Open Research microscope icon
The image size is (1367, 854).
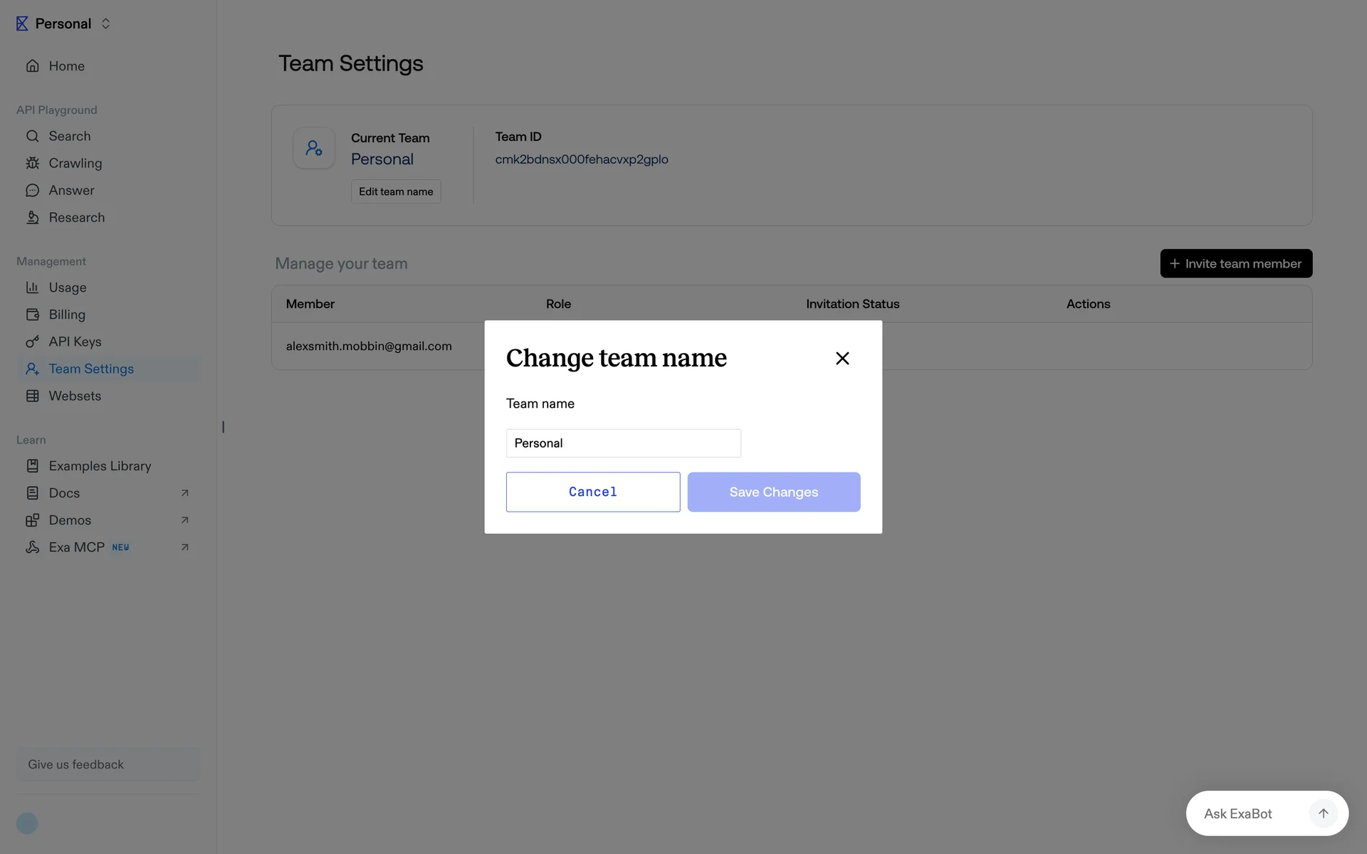click(32, 218)
